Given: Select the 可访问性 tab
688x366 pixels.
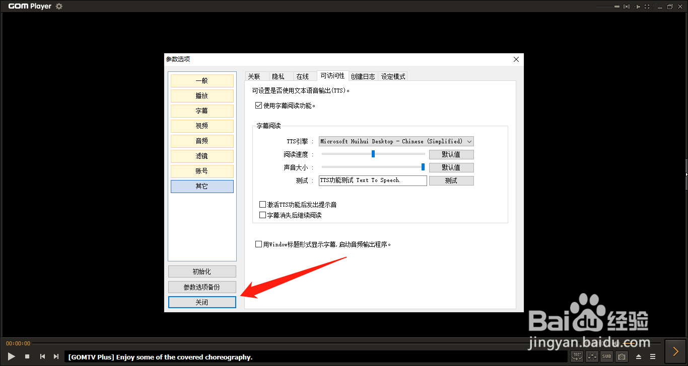Looking at the screenshot, I should click(333, 75).
